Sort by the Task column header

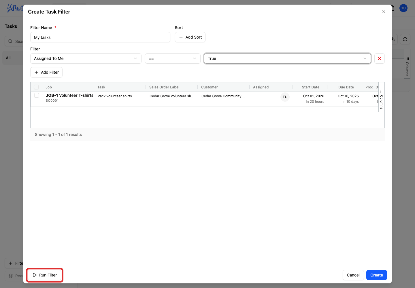pos(101,87)
